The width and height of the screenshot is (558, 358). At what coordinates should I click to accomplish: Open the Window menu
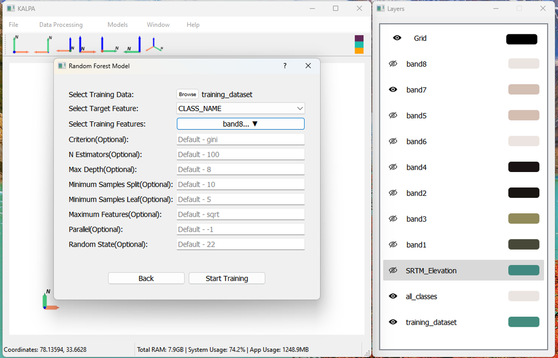[158, 24]
